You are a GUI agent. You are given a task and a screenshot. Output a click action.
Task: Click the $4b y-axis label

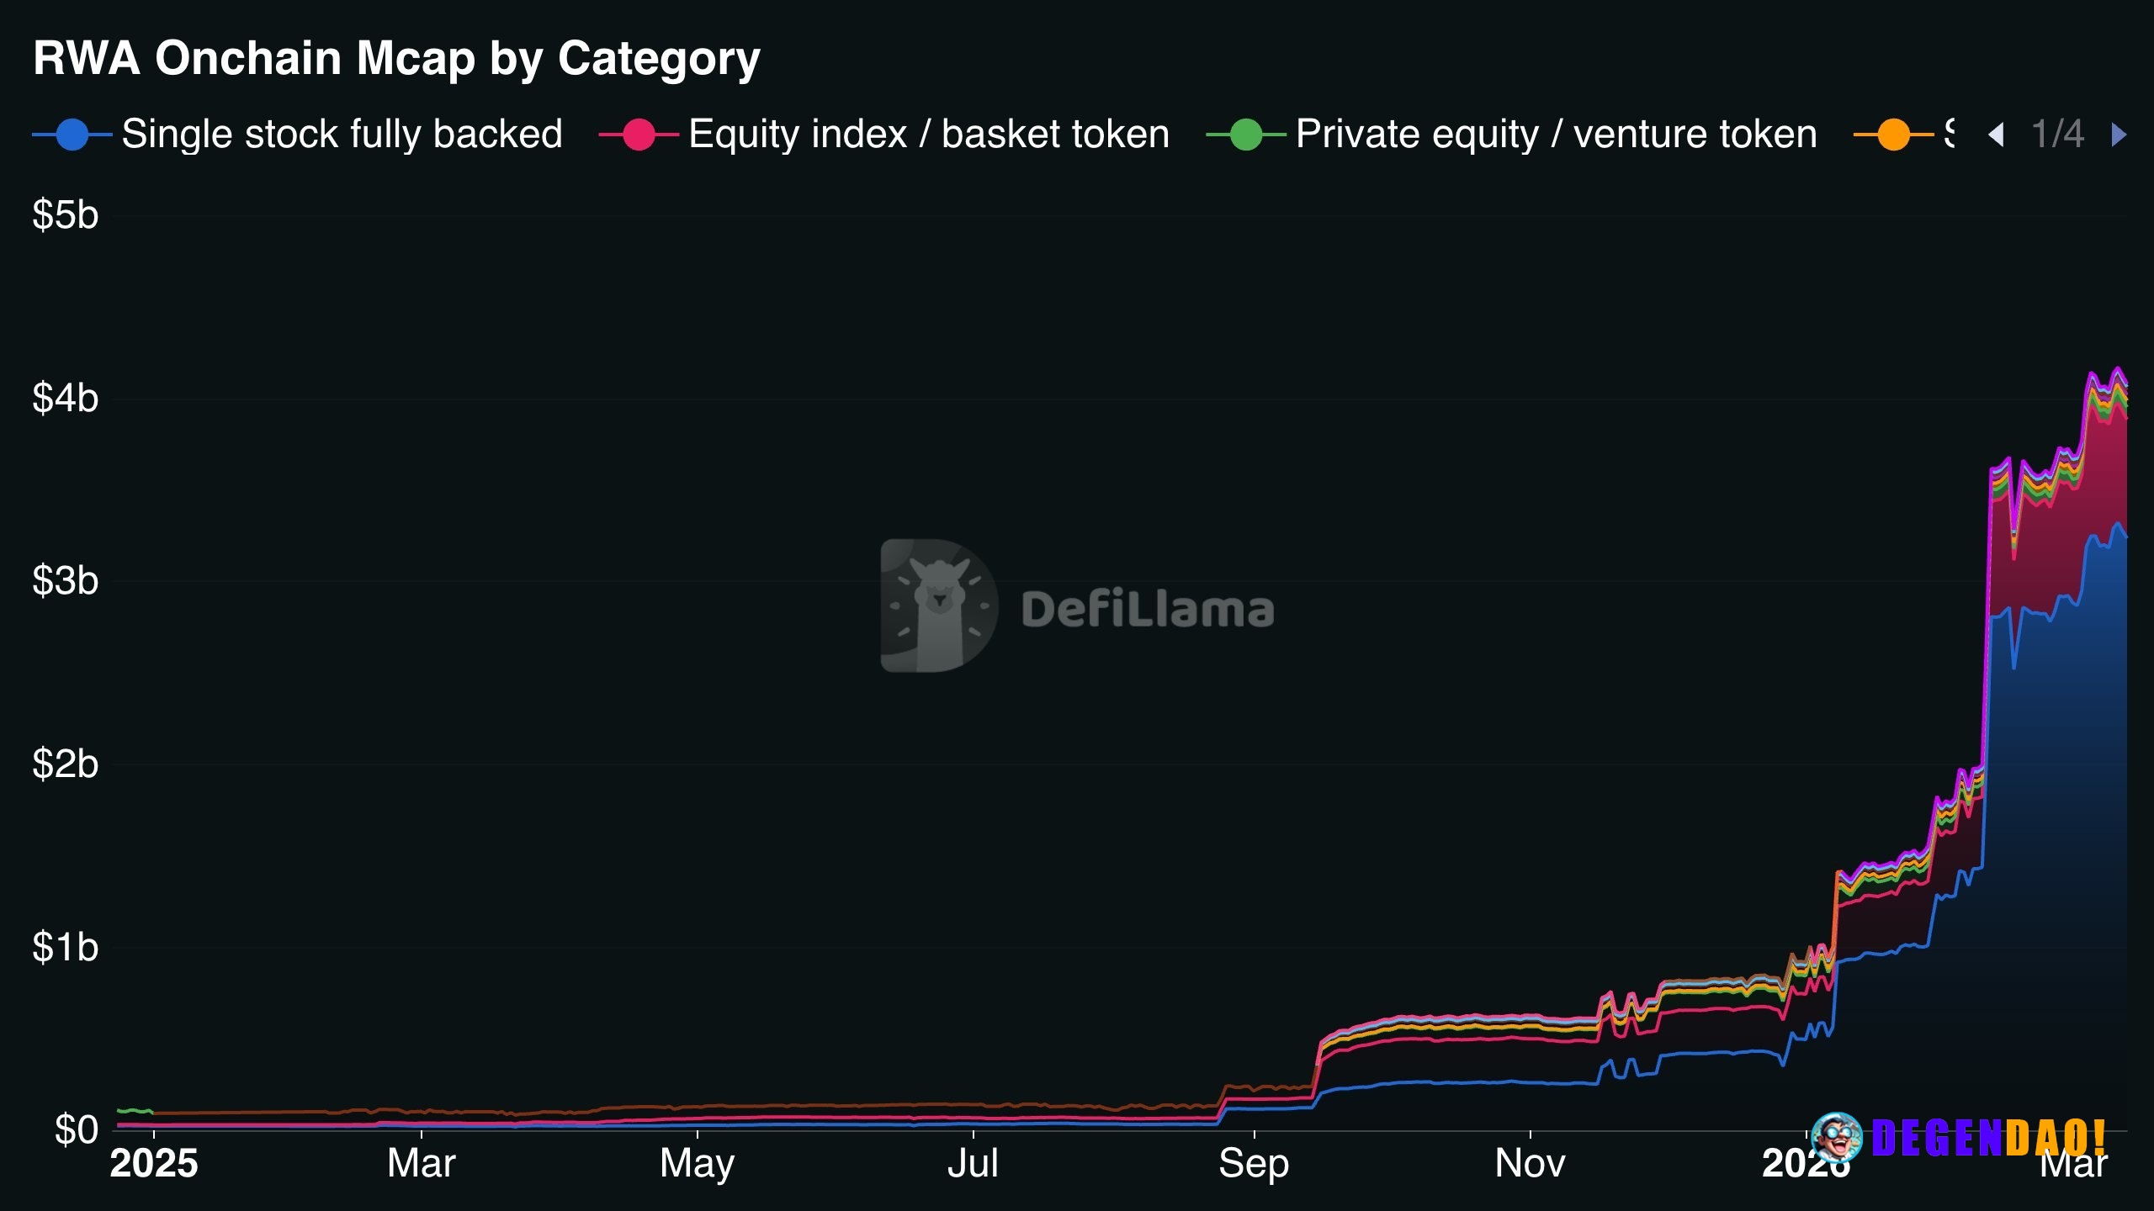coord(66,398)
